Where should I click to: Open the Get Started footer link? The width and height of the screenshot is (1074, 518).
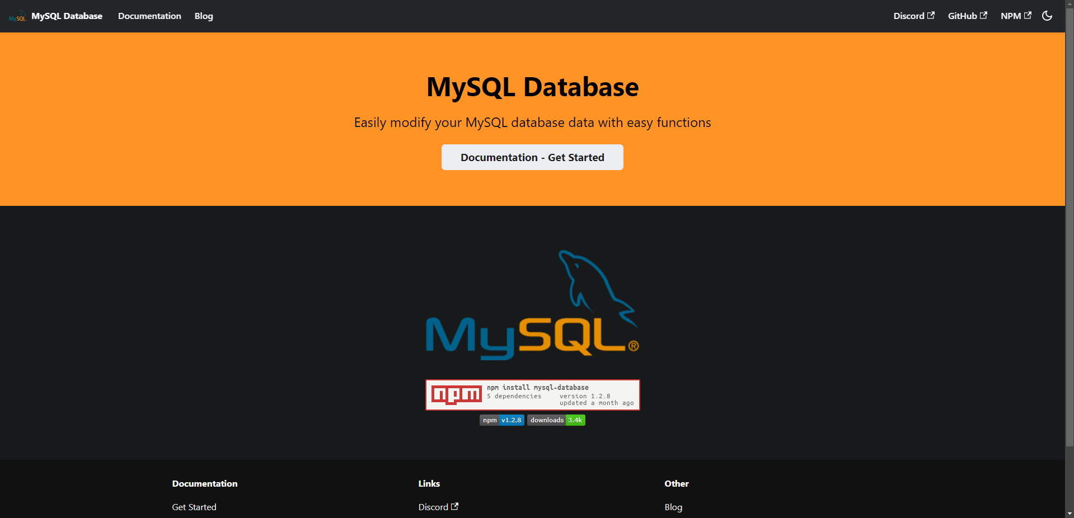click(194, 507)
